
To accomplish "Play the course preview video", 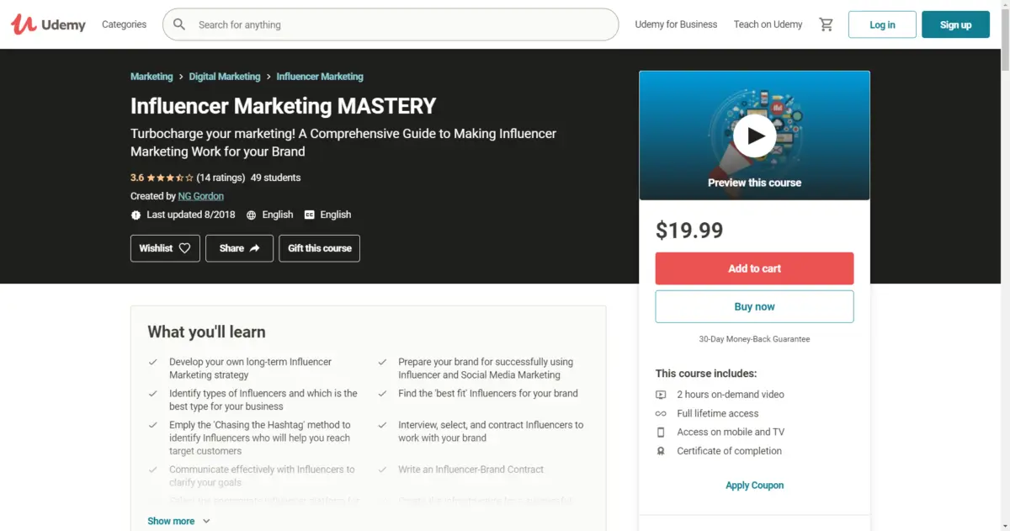I will point(754,135).
